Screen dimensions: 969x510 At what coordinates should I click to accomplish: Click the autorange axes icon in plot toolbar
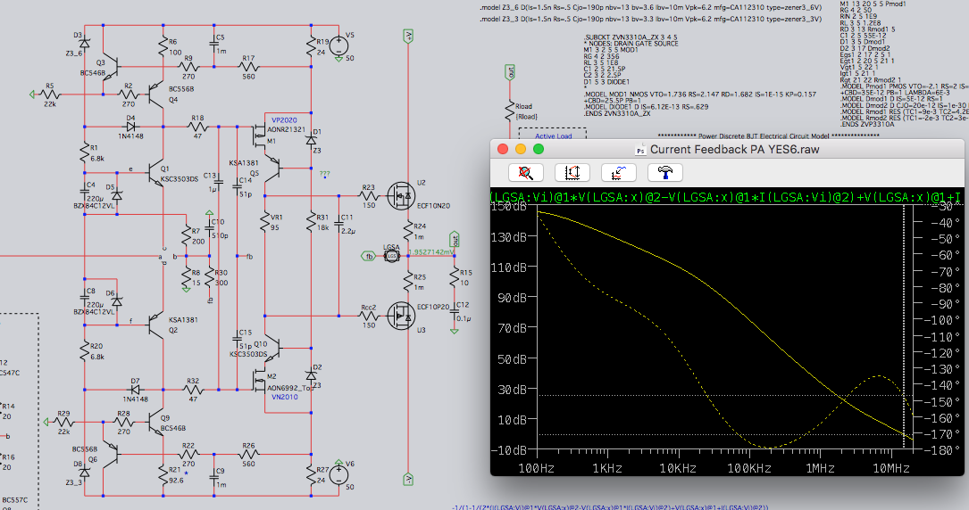(x=572, y=172)
